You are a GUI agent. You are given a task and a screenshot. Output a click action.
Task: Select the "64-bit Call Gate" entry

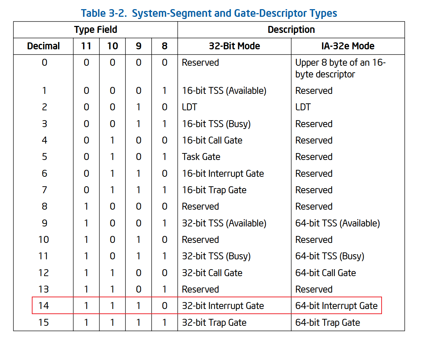point(325,273)
